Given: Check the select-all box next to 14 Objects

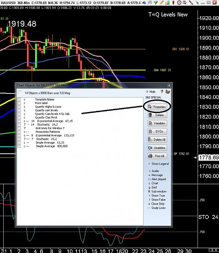Looking at the screenshot, I should click(x=20, y=93).
